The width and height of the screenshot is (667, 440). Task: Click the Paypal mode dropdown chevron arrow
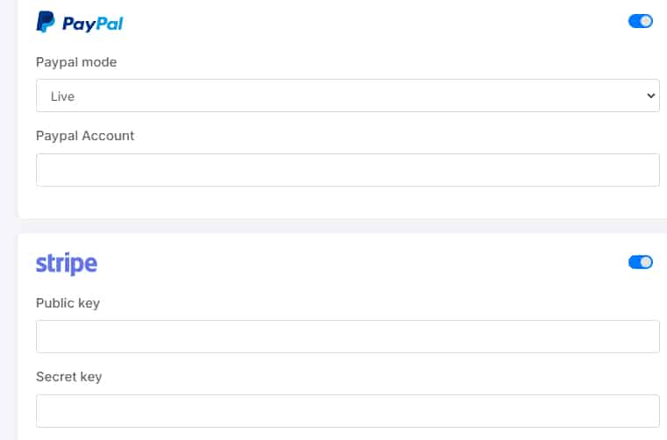pyautogui.click(x=650, y=96)
